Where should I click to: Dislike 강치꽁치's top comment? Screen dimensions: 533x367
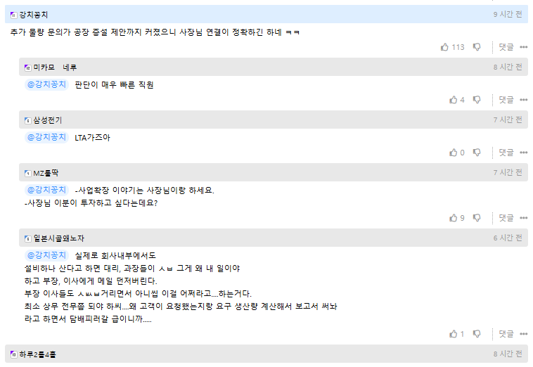point(477,47)
